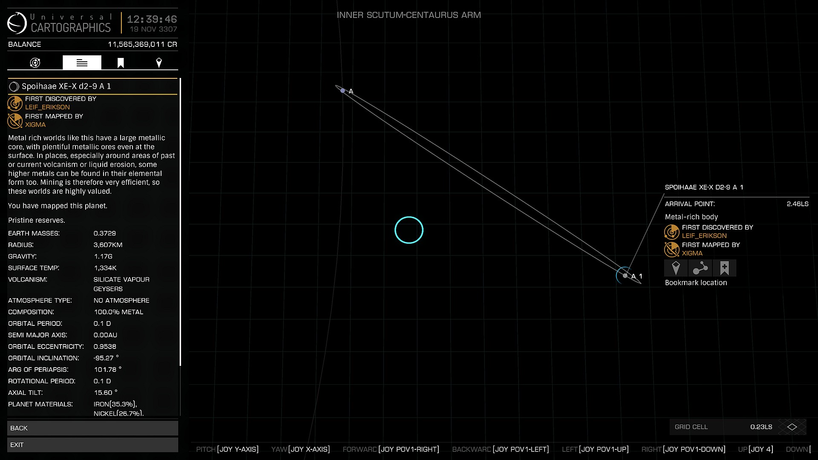Click the EARTH MASSES value 0.3729
The height and width of the screenshot is (460, 818).
click(105, 233)
